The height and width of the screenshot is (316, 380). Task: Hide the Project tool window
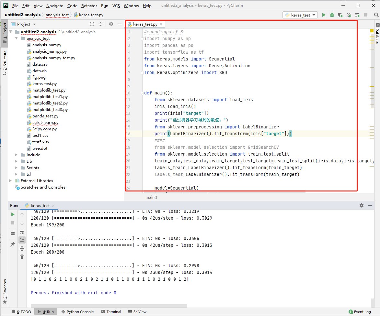[120, 24]
